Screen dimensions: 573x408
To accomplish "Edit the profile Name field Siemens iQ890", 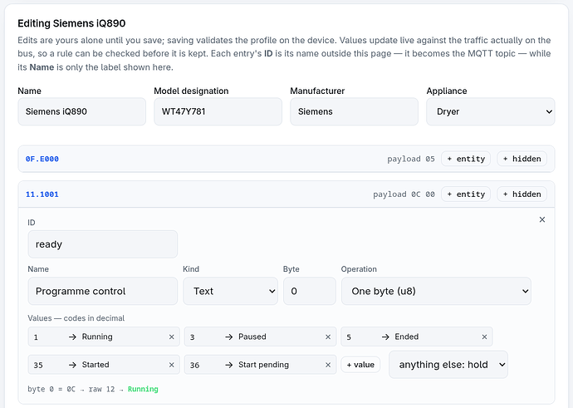I will tap(82, 111).
